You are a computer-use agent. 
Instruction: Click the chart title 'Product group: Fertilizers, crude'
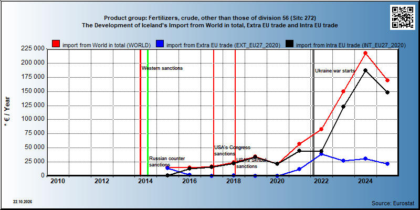(x=210, y=18)
